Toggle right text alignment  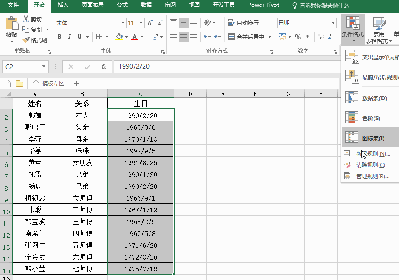pos(194,37)
